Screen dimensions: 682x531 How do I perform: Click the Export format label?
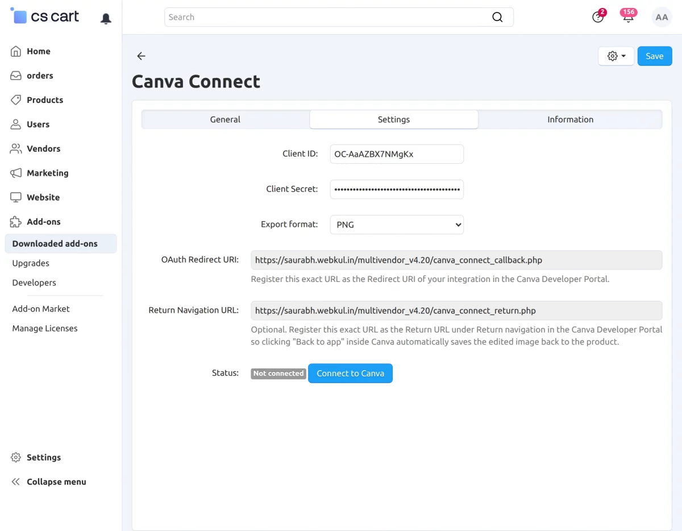click(x=289, y=224)
